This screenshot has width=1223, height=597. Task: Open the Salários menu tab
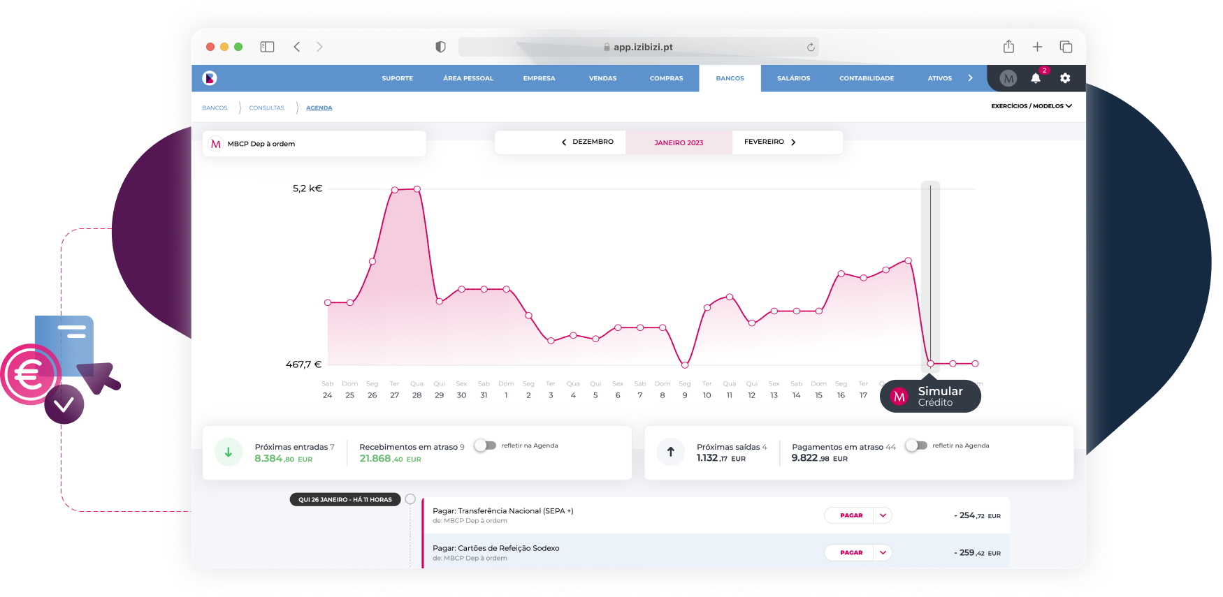[793, 78]
